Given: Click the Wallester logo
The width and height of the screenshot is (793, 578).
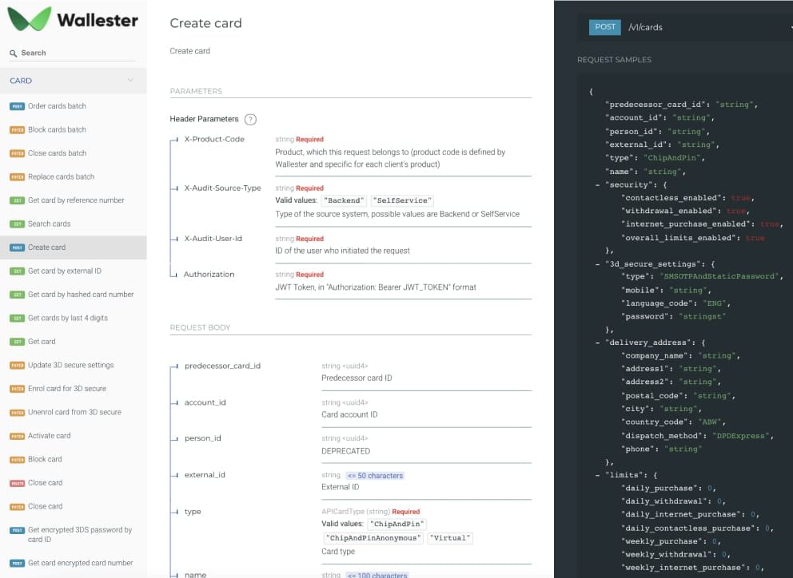Looking at the screenshot, I should coord(70,19).
